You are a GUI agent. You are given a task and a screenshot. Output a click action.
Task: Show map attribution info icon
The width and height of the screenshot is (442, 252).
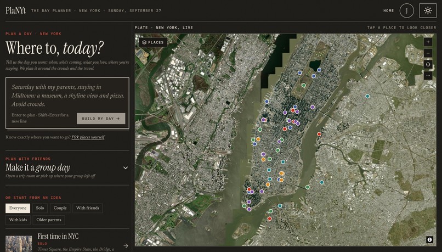429,239
